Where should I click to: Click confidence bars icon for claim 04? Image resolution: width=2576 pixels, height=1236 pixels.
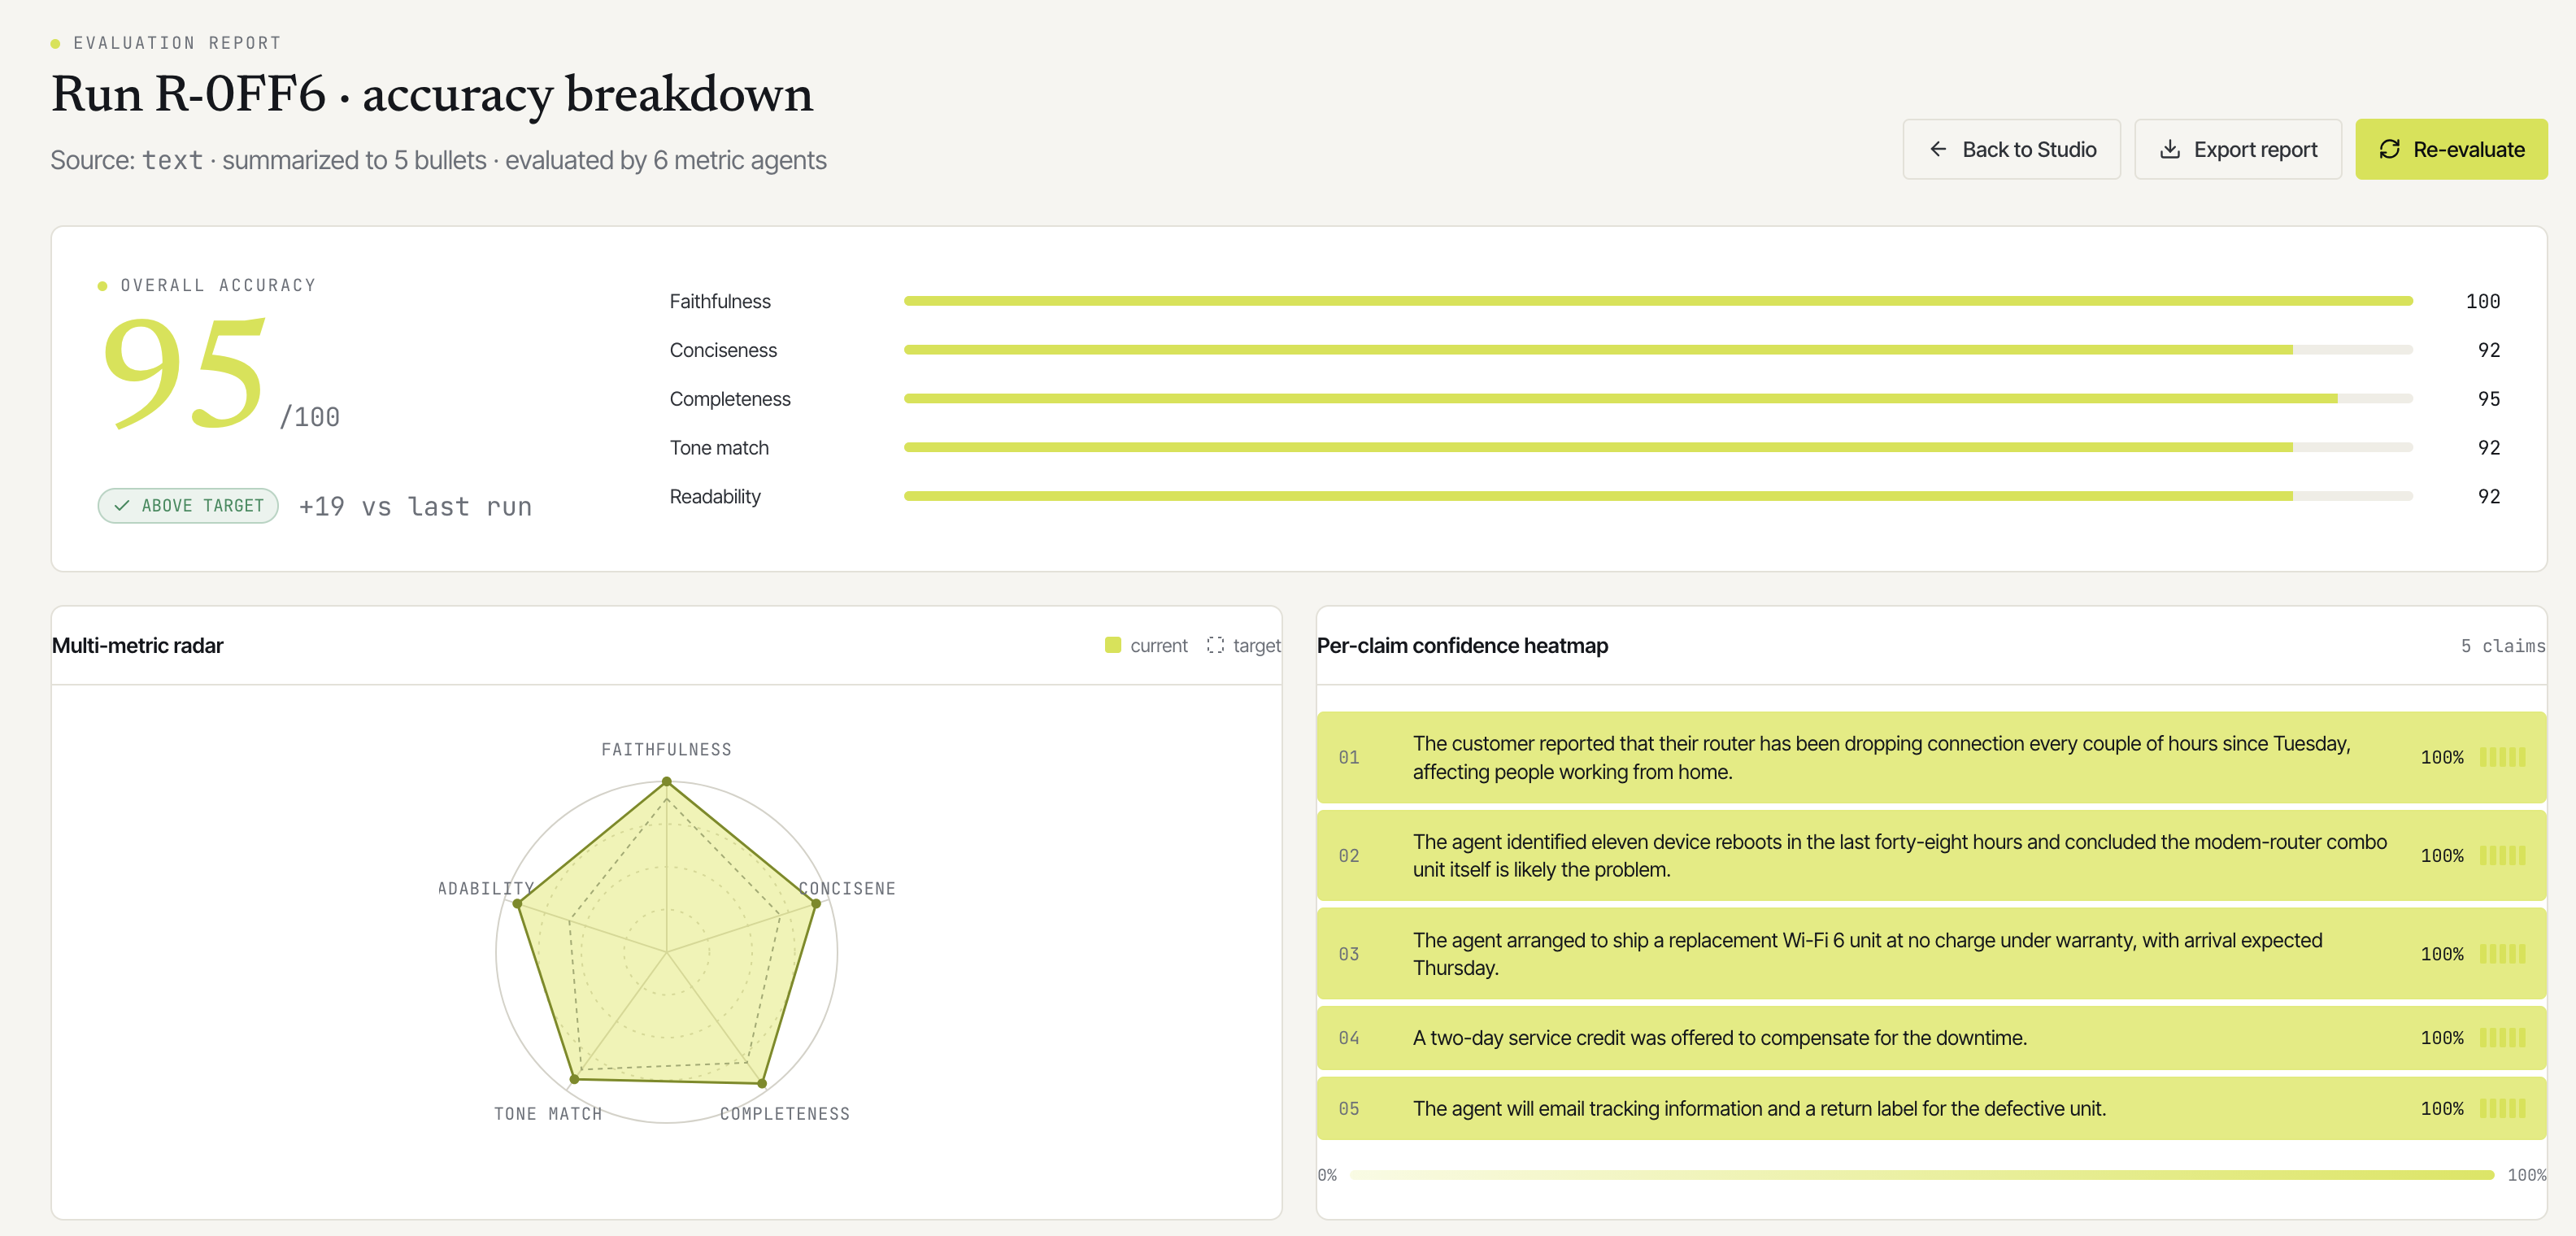[x=2503, y=1038]
